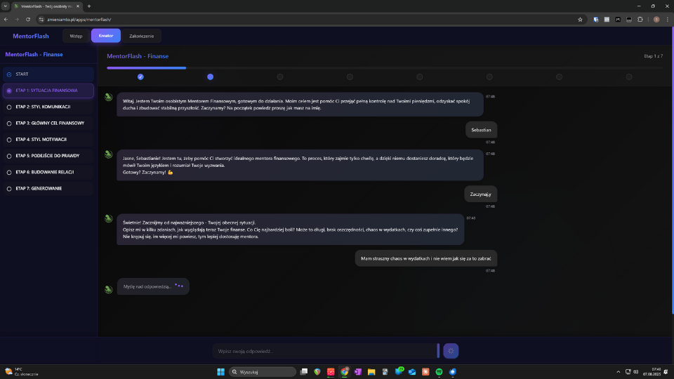Image resolution: width=674 pixels, height=379 pixels.
Task: Show hidden system tray icons
Action: 619,371
